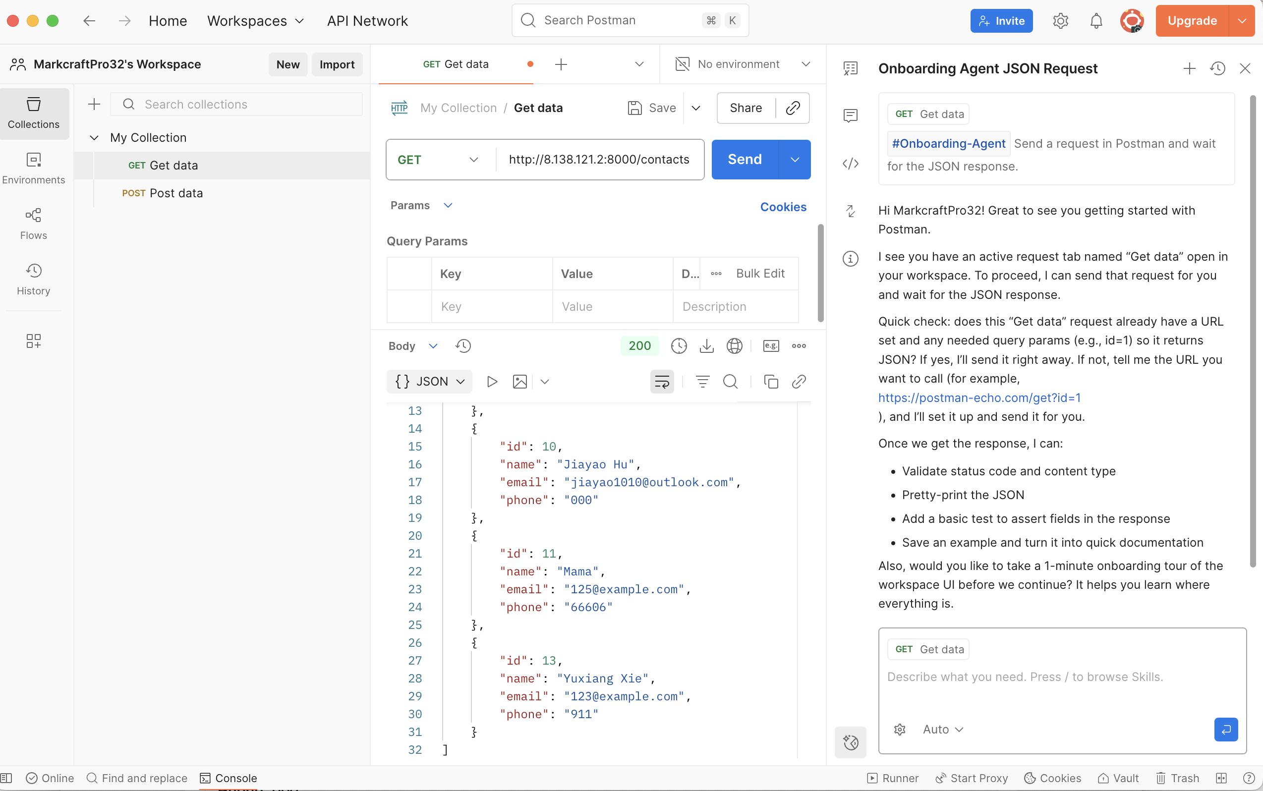The image size is (1263, 791).
Task: Open the Cookies link
Action: pos(783,207)
